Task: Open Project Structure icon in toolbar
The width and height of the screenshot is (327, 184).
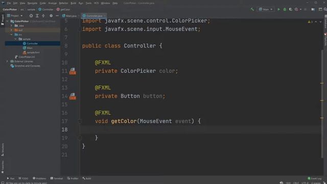Action: click(x=313, y=9)
